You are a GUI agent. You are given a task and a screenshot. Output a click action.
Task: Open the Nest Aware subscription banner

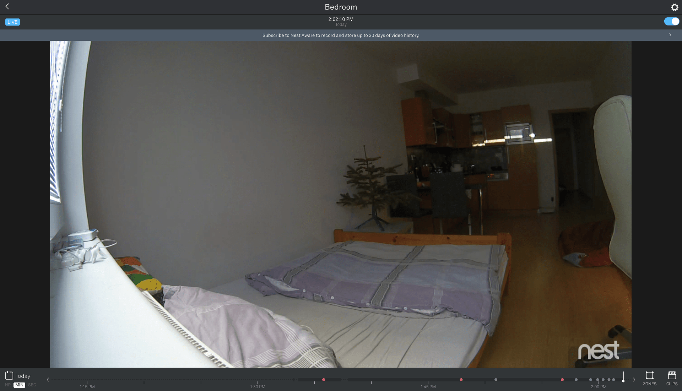(341, 35)
